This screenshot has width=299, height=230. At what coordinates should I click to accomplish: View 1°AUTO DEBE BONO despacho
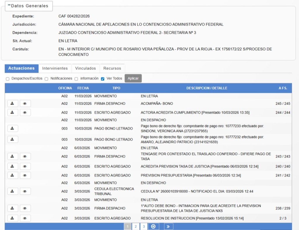point(25,208)
